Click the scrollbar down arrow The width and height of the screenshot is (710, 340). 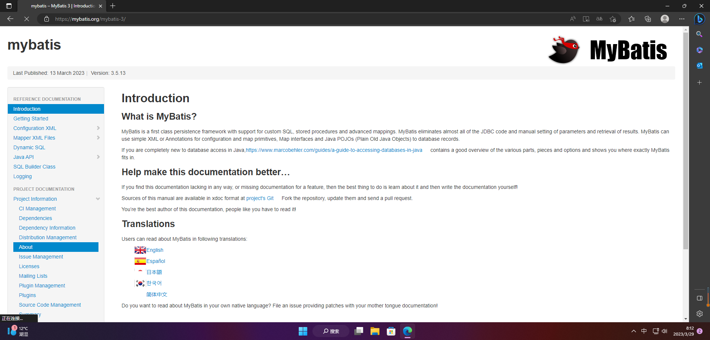pos(686,319)
